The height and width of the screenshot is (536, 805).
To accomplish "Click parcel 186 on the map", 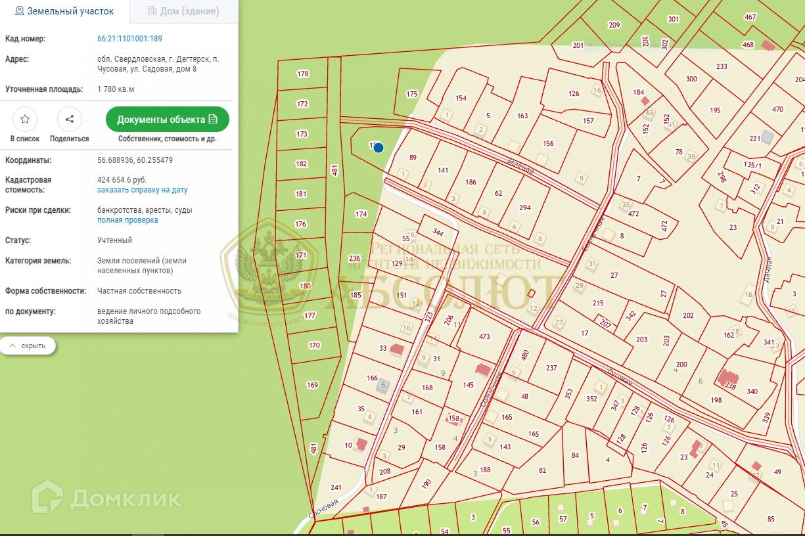I will 471,182.
